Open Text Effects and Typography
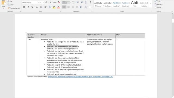The image size is (174, 98). click(x=49, y=7)
